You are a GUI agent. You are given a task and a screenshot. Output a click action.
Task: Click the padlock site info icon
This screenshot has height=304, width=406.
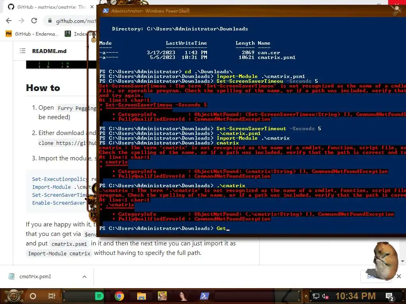click(x=50, y=21)
